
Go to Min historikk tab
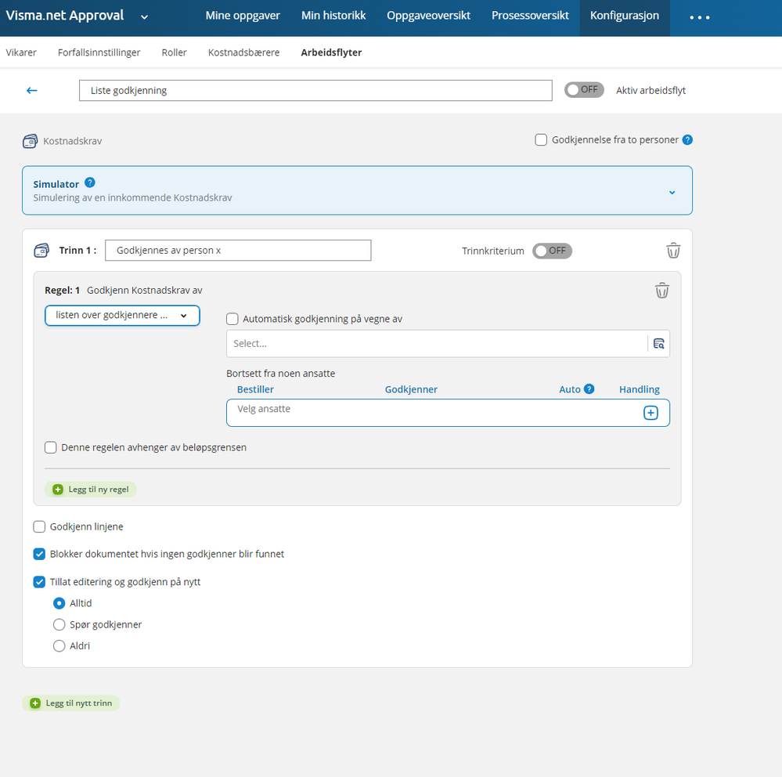[x=333, y=16]
